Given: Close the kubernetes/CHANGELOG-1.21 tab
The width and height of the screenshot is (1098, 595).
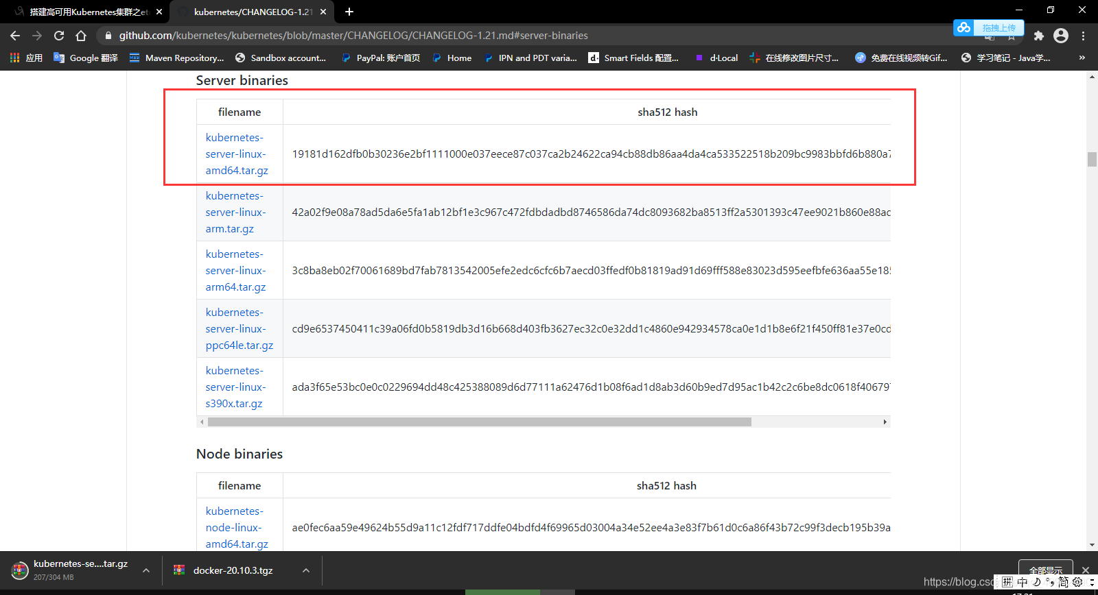Looking at the screenshot, I should tap(323, 12).
